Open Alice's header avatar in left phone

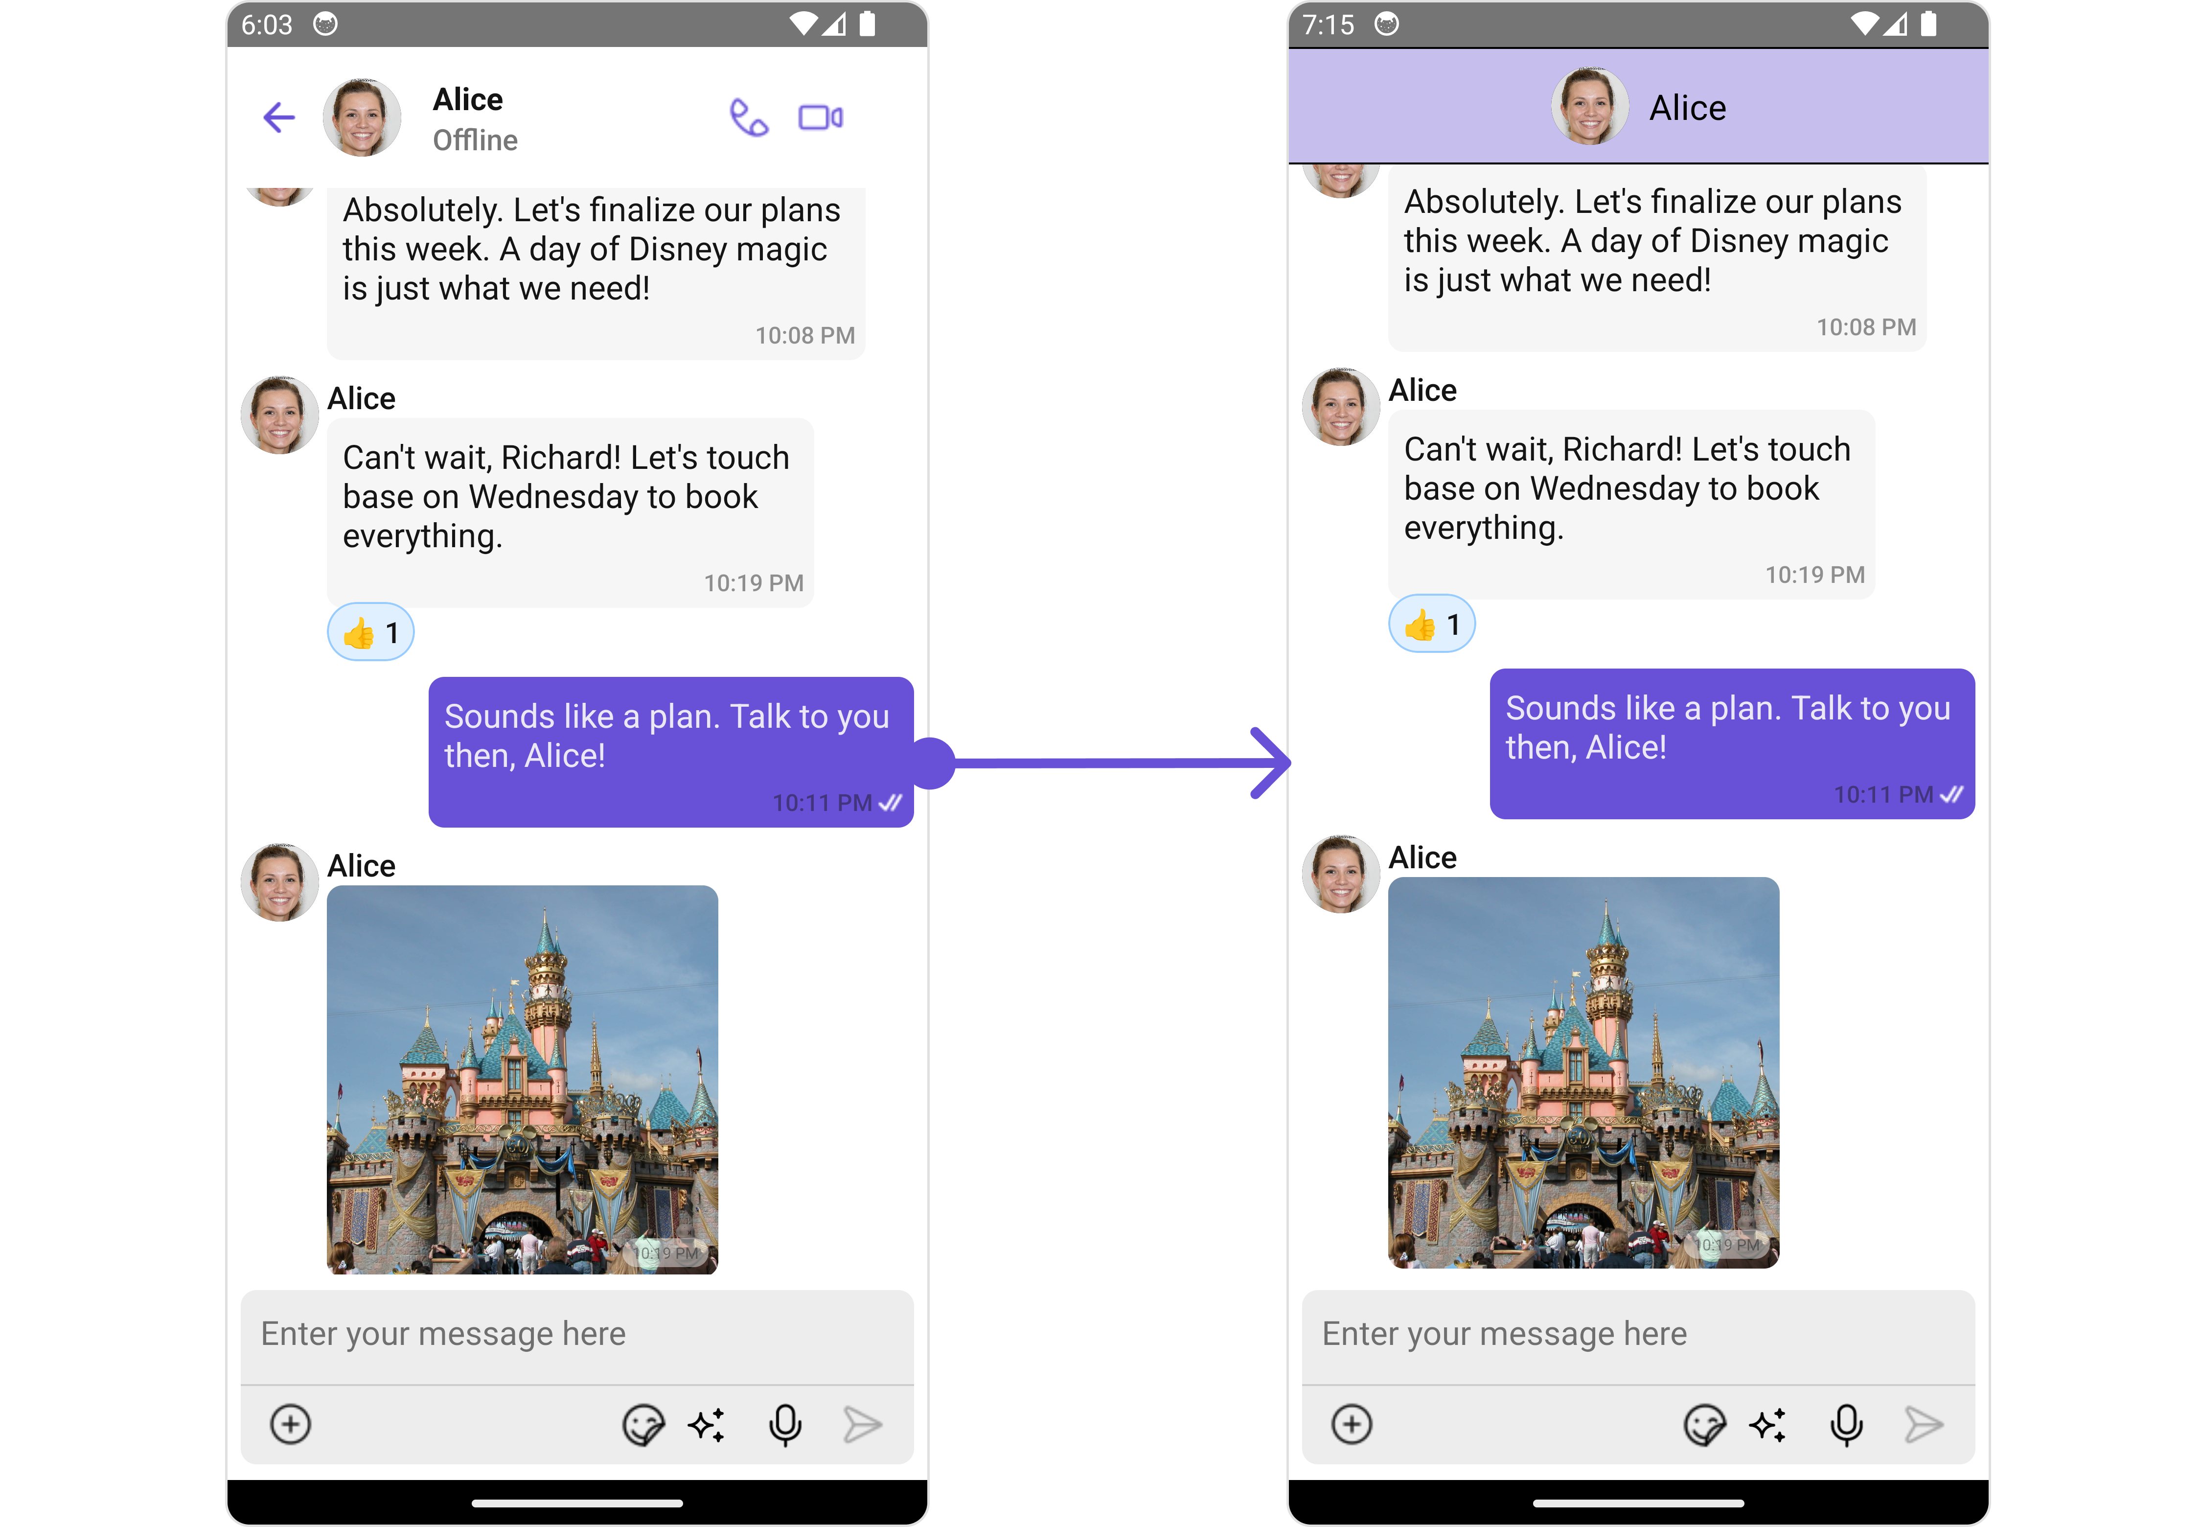362,117
